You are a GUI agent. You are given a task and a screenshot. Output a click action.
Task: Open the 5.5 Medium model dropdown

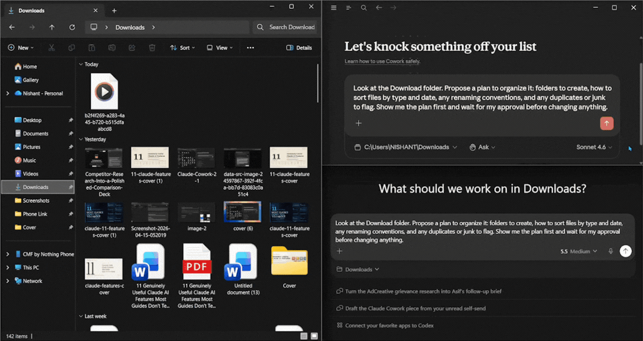[x=579, y=251]
